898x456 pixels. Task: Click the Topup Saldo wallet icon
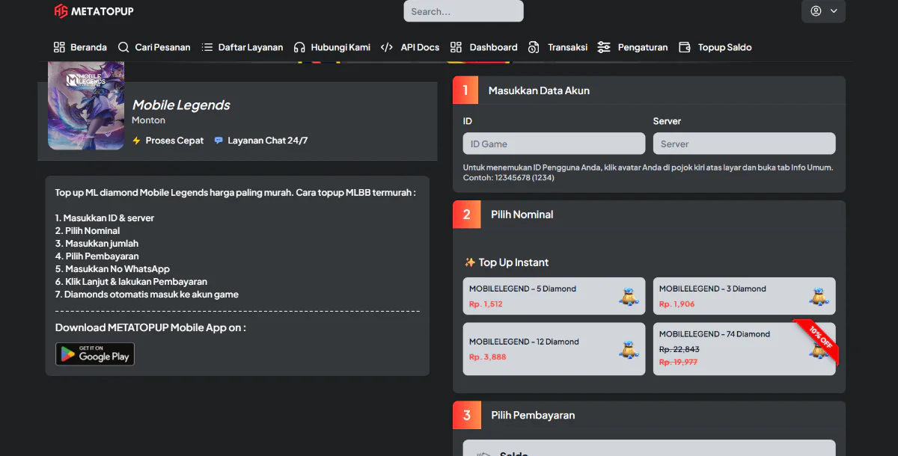pyautogui.click(x=685, y=47)
